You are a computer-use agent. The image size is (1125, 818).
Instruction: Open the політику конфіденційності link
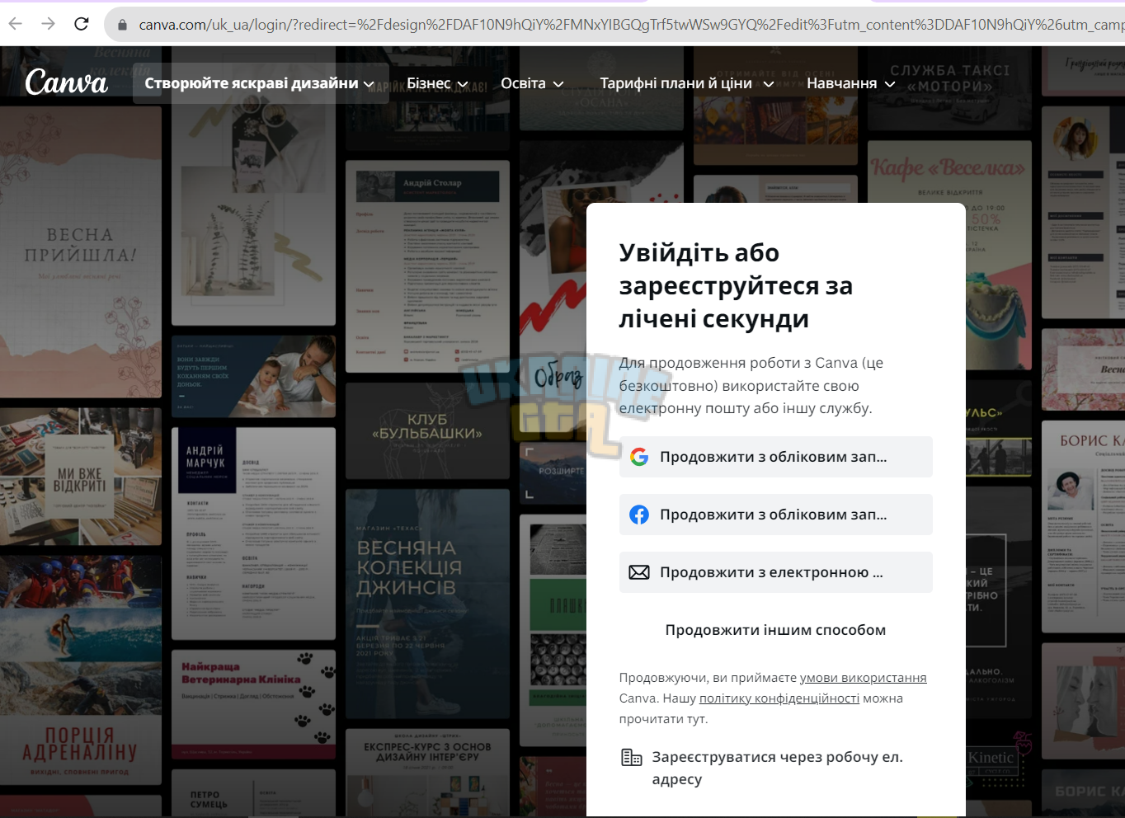[x=779, y=698]
